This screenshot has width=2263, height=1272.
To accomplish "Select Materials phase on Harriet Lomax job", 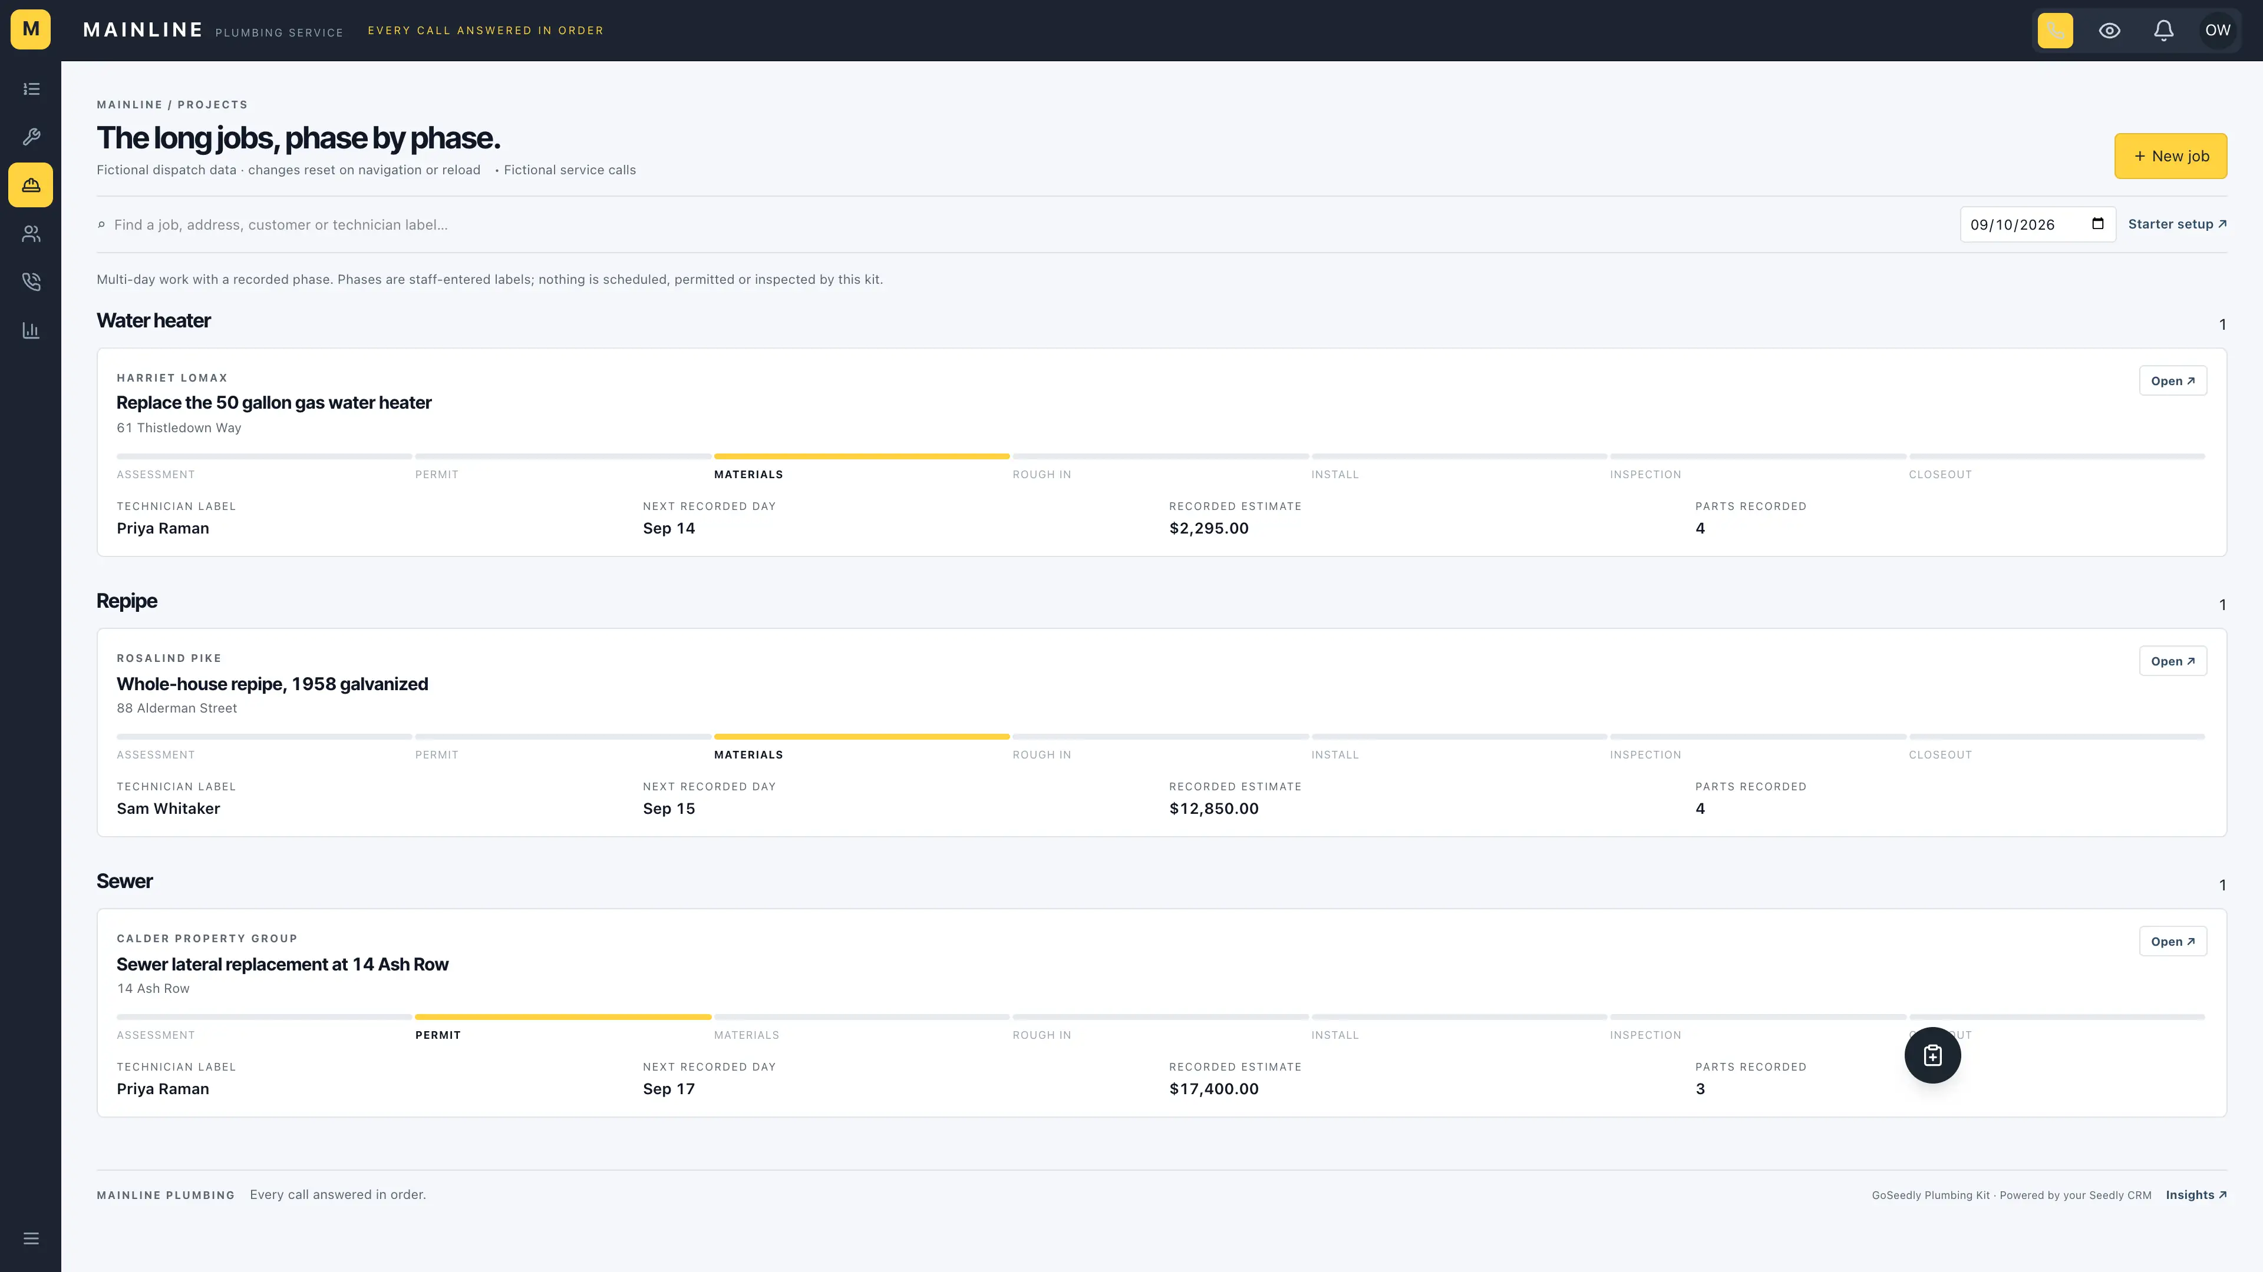I will pos(861,467).
